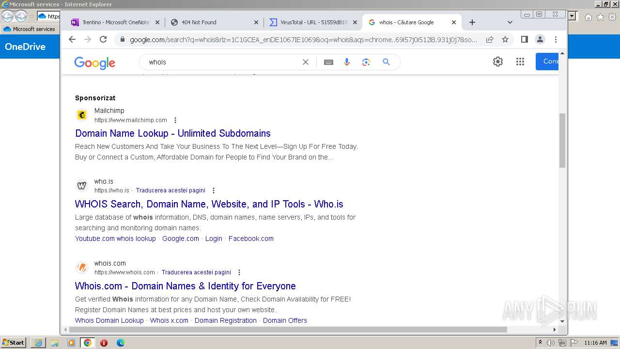Open WHOIS Search Who.is result
620x349 pixels.
(209, 204)
